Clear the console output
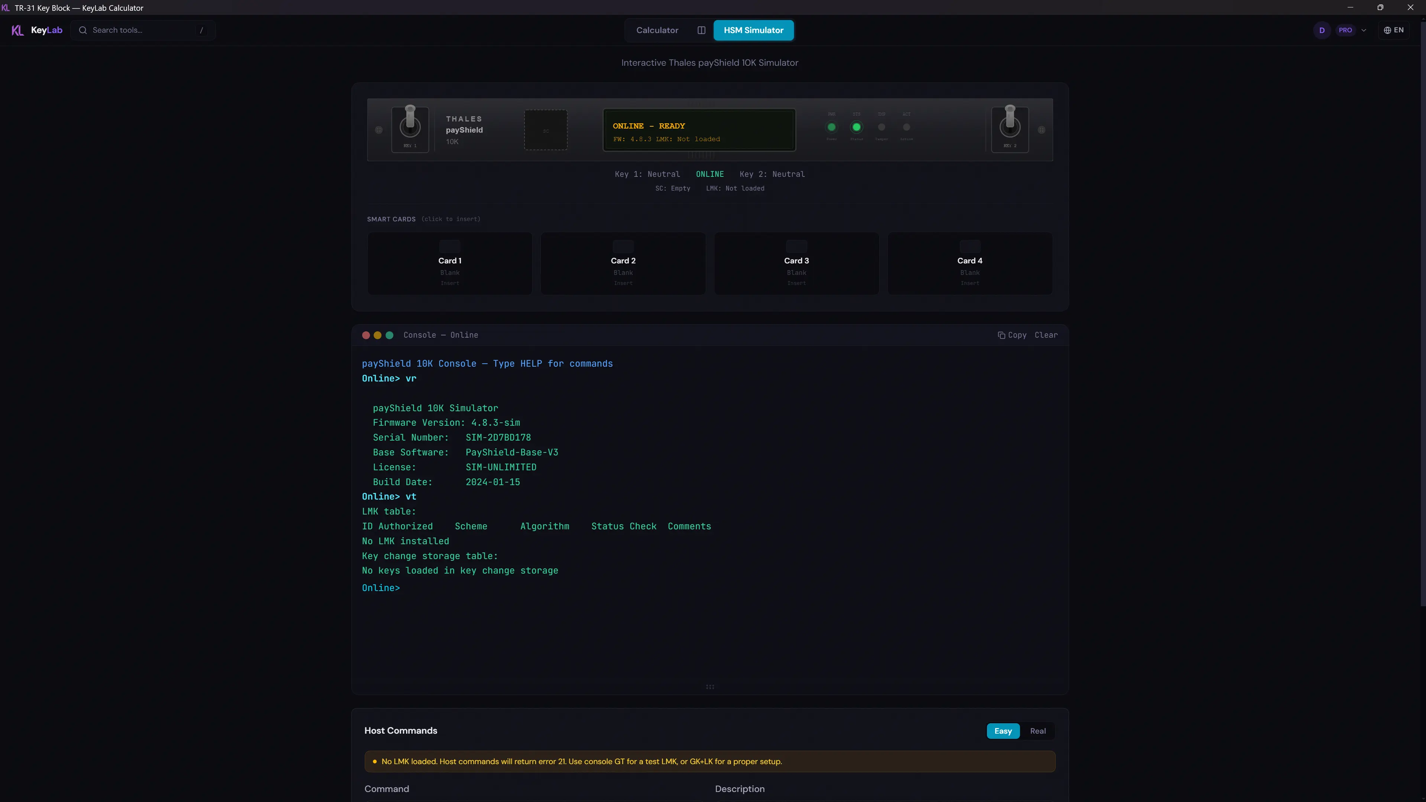This screenshot has height=802, width=1426. point(1046,335)
